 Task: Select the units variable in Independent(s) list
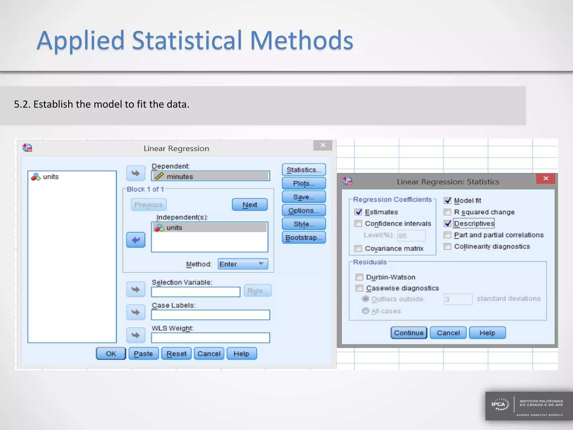[210, 228]
